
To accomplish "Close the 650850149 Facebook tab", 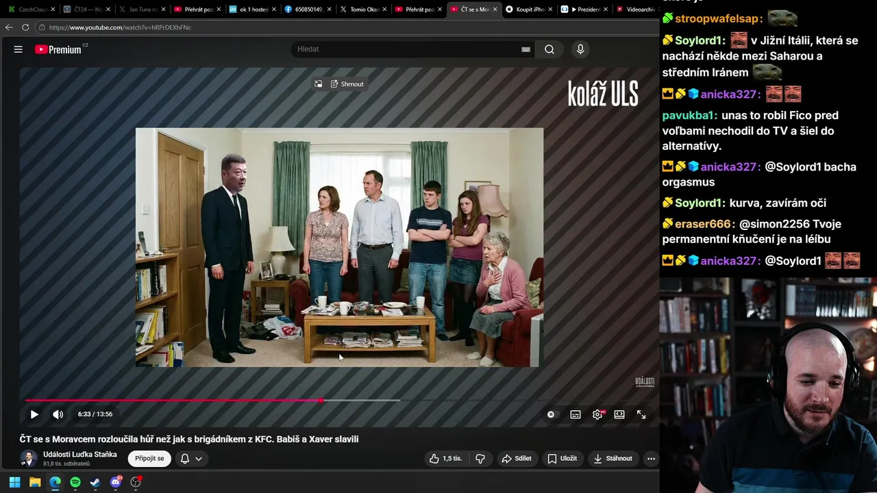I will 329,10.
